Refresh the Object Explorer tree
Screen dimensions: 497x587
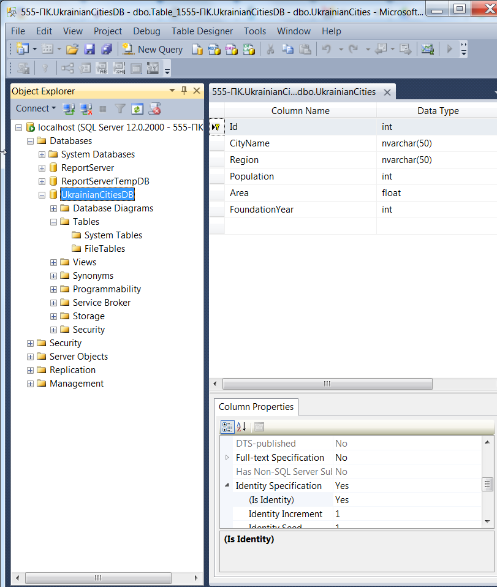(137, 109)
